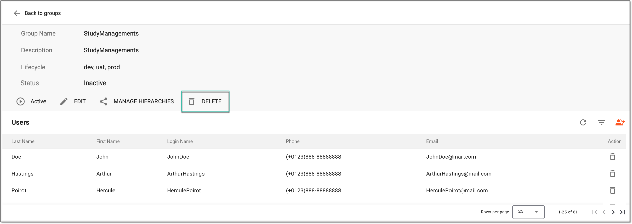Click the Lifecycle value dev, uat, prod
The width and height of the screenshot is (632, 224).
point(102,67)
